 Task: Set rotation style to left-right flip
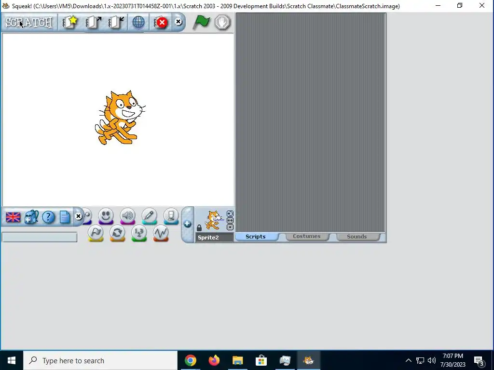[x=230, y=221]
